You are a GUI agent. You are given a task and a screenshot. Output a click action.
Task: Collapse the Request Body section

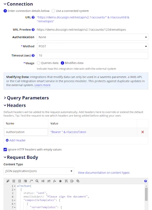click(x=5, y=157)
